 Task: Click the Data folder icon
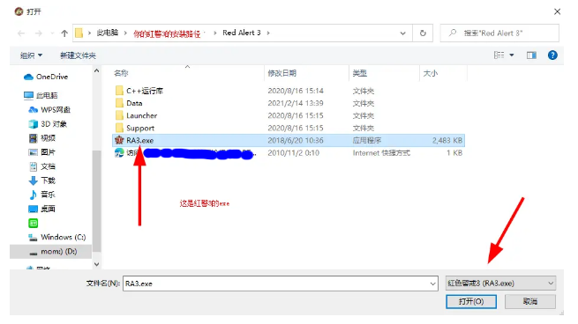tap(119, 103)
